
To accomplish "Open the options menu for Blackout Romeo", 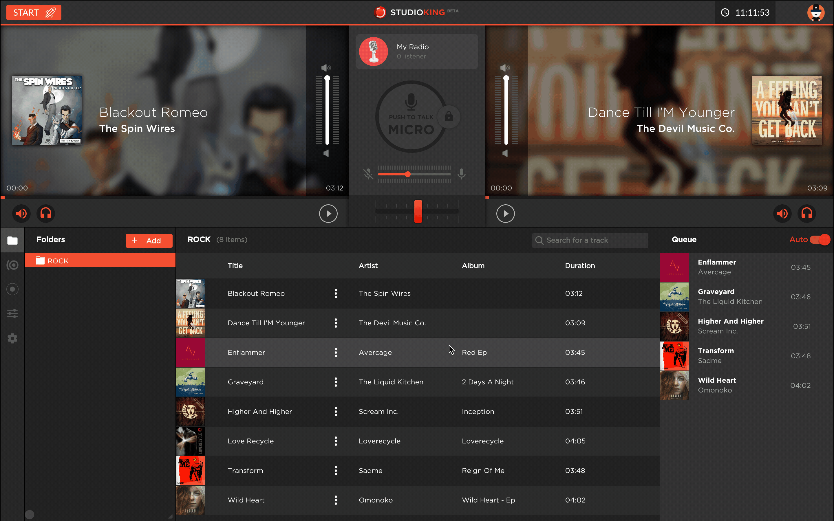I will click(336, 293).
